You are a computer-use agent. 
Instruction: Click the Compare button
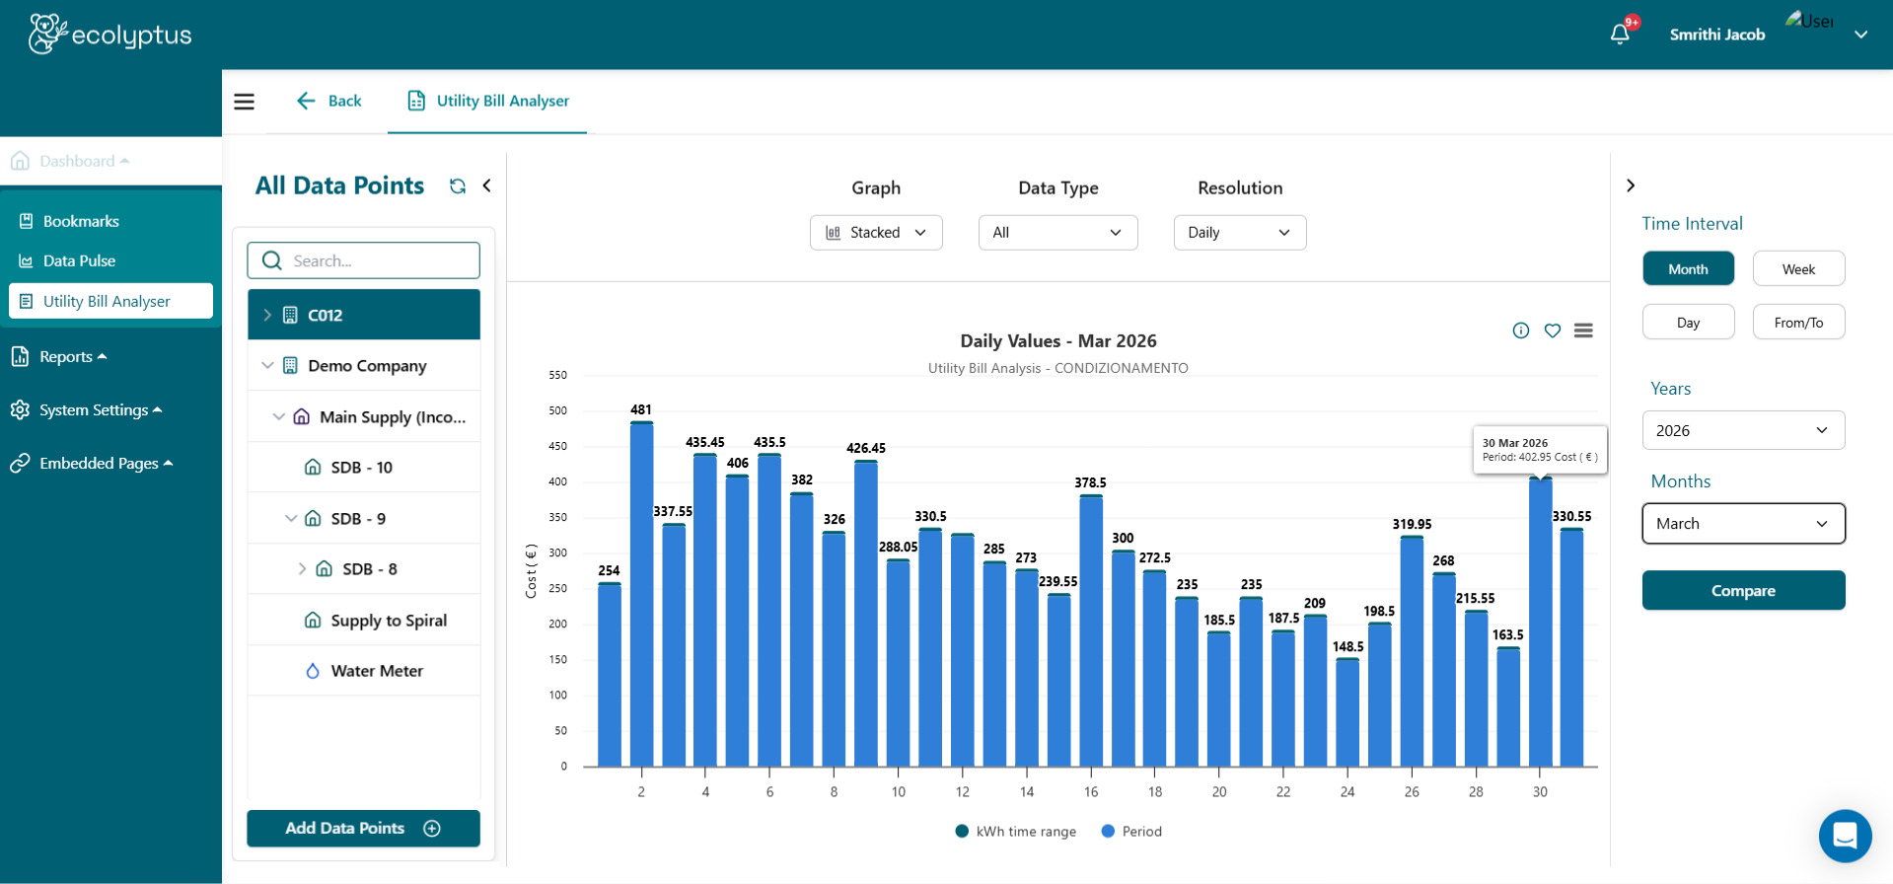pos(1742,591)
